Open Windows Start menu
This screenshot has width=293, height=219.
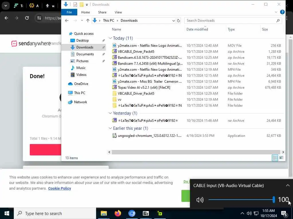(7, 213)
